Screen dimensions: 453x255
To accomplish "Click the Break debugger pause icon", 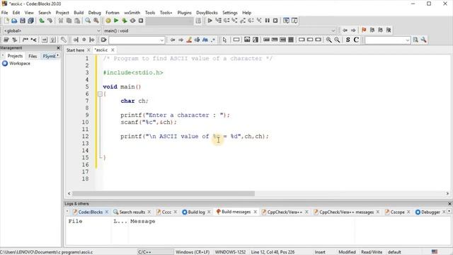I will pyautogui.click(x=268, y=21).
